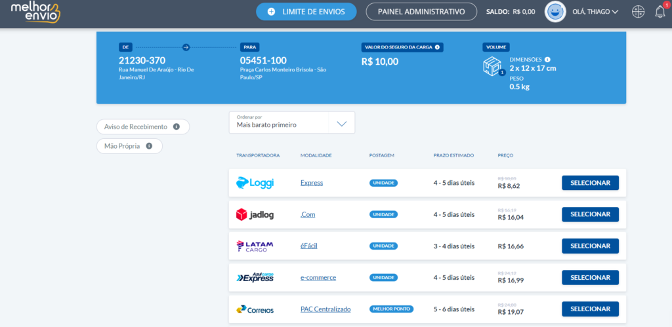
Task: Click the Azul Cargo Express logo
Action: 255,277
